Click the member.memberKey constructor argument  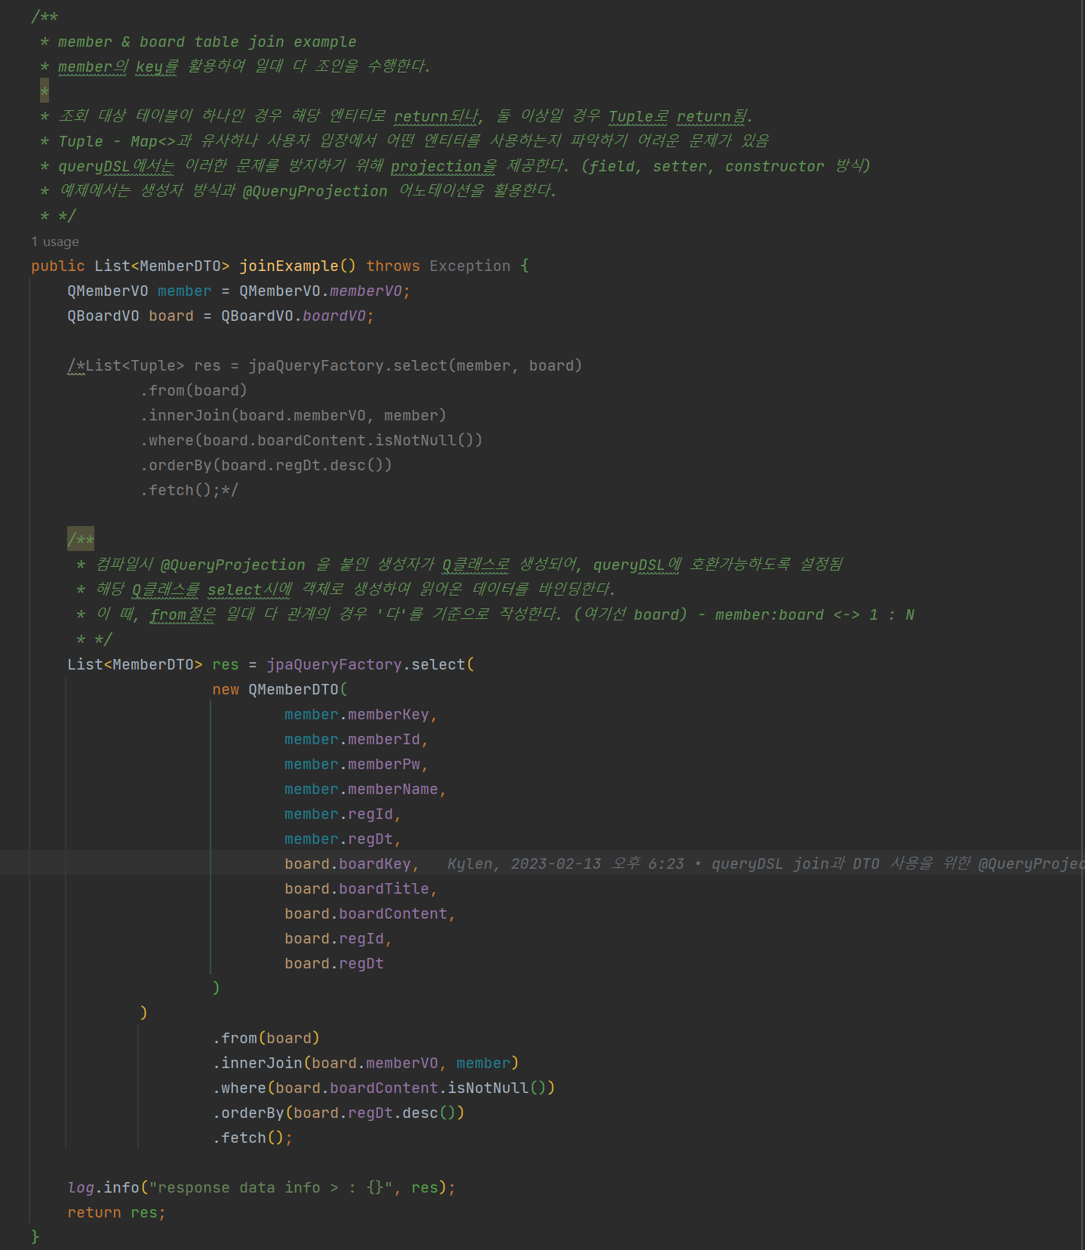click(x=357, y=714)
